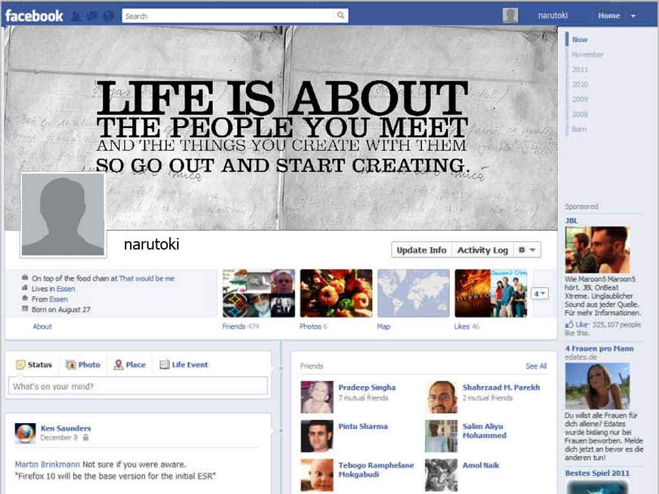
Task: Open the Photos thumbnail
Action: (336, 293)
